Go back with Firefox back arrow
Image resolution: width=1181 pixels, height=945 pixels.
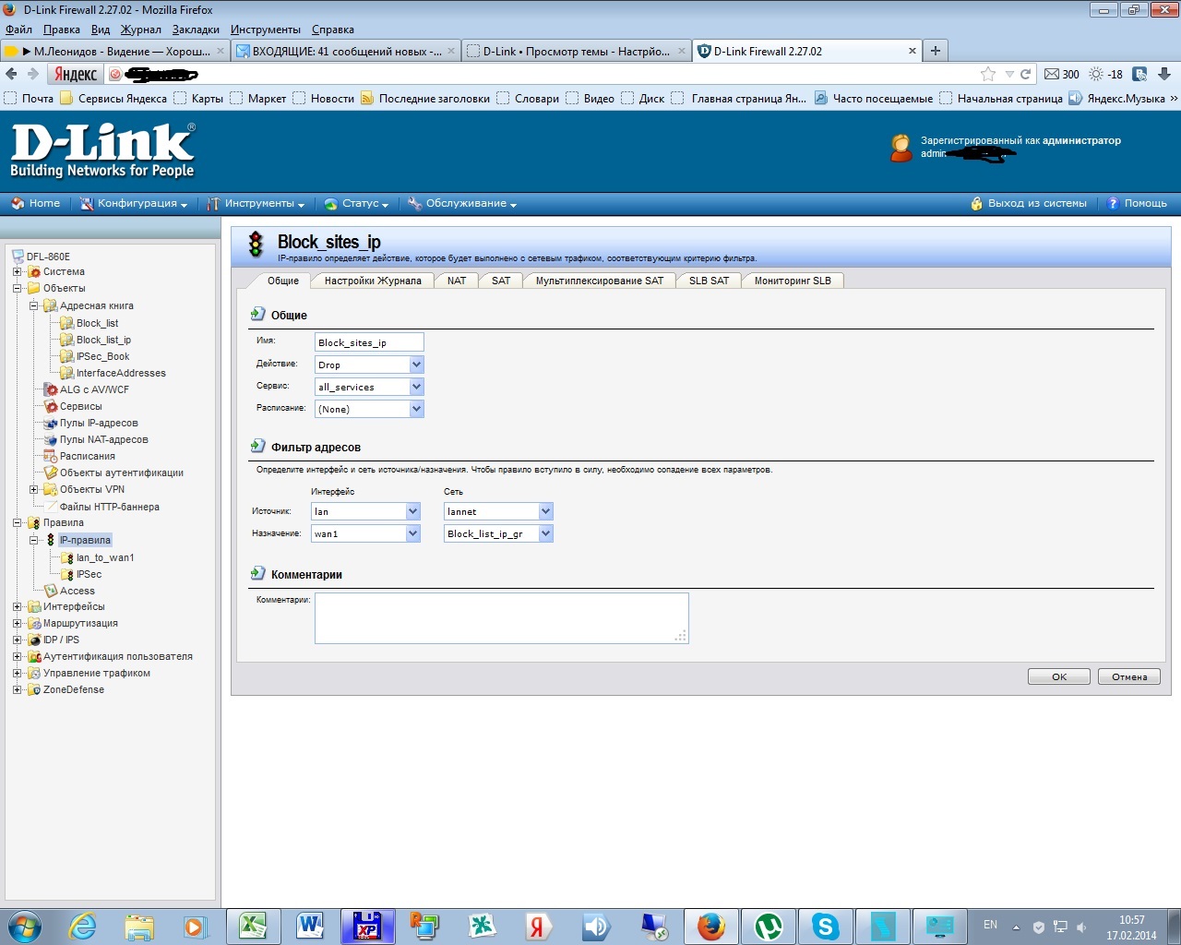(12, 74)
